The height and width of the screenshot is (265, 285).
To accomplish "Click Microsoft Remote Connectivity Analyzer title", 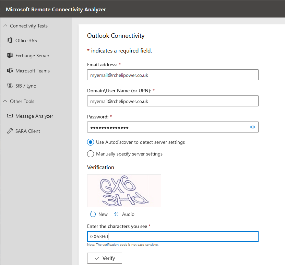I will click(56, 10).
